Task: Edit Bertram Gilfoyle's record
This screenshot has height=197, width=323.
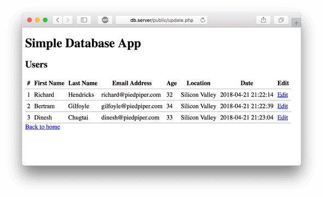Action: [x=282, y=106]
